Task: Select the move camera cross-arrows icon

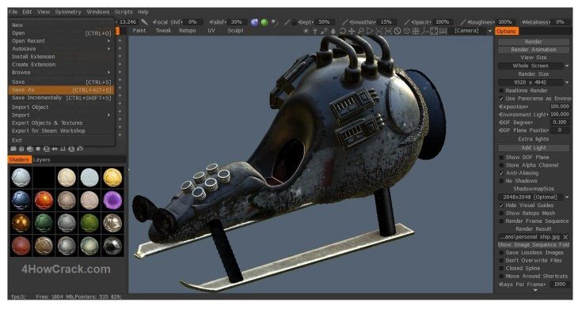Action: [x=352, y=31]
